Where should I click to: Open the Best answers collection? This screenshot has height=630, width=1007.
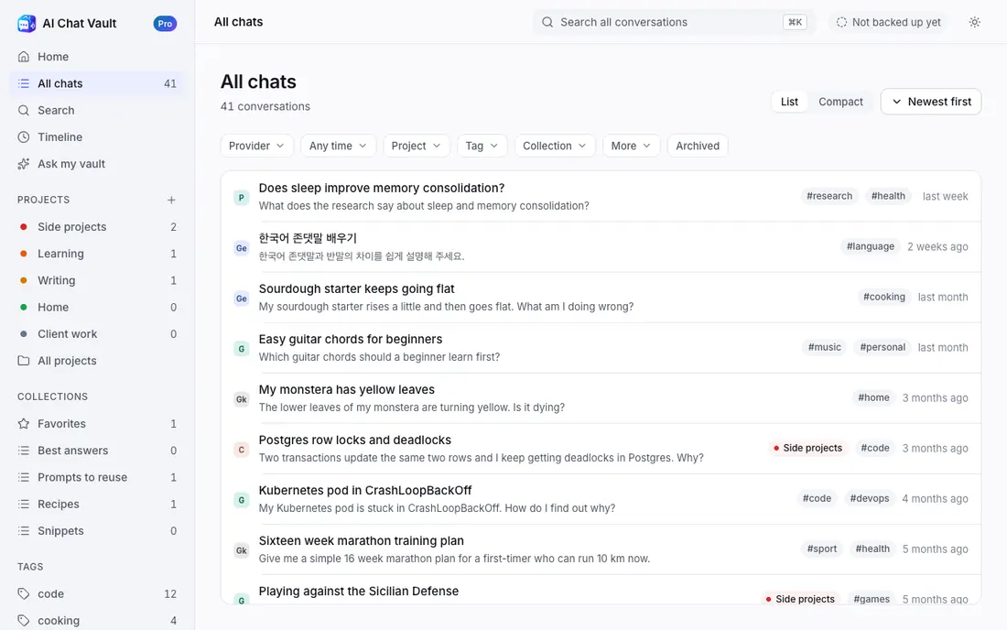97,451
